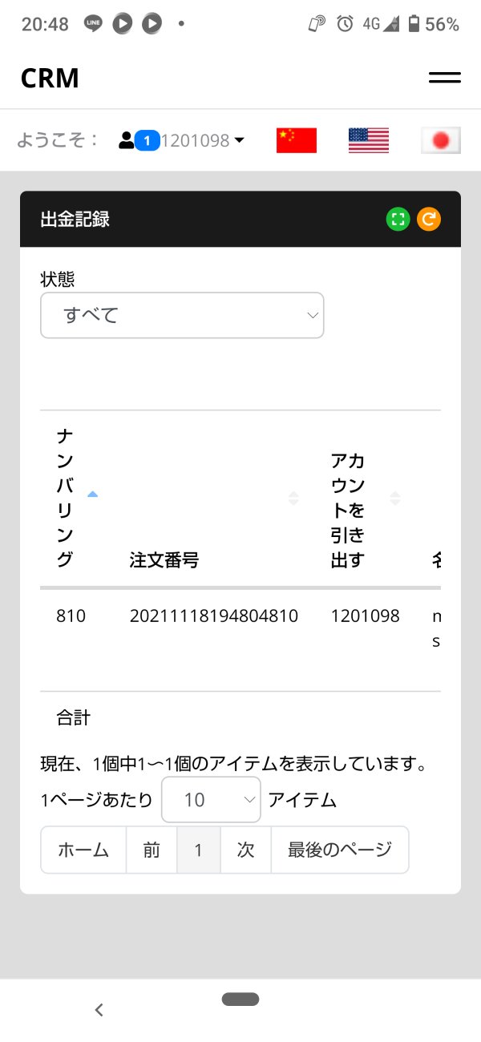Click the green fullscreen expand icon
This screenshot has height=1042, width=481.
(398, 219)
